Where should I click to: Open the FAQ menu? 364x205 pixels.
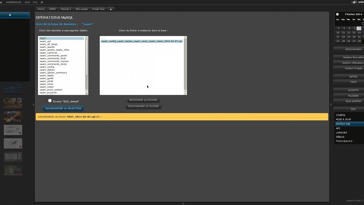(35, 2)
